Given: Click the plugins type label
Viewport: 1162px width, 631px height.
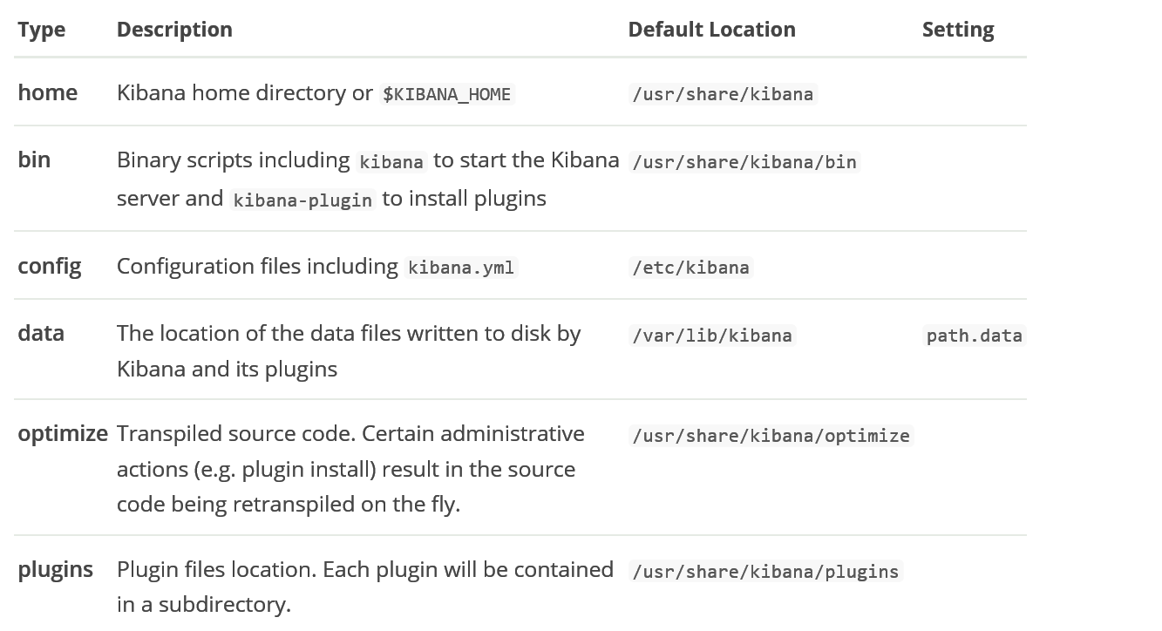Looking at the screenshot, I should point(55,569).
